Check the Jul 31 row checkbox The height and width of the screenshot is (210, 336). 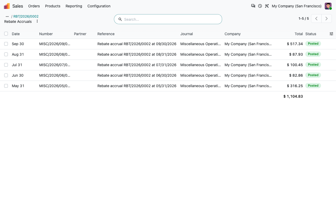click(x=6, y=65)
